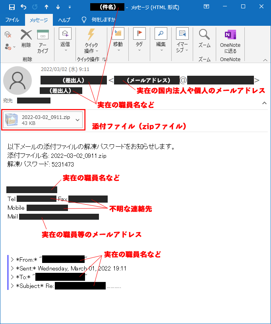Delete the message with 削除 button
This screenshot has height=324, width=271.
[x=26, y=39]
